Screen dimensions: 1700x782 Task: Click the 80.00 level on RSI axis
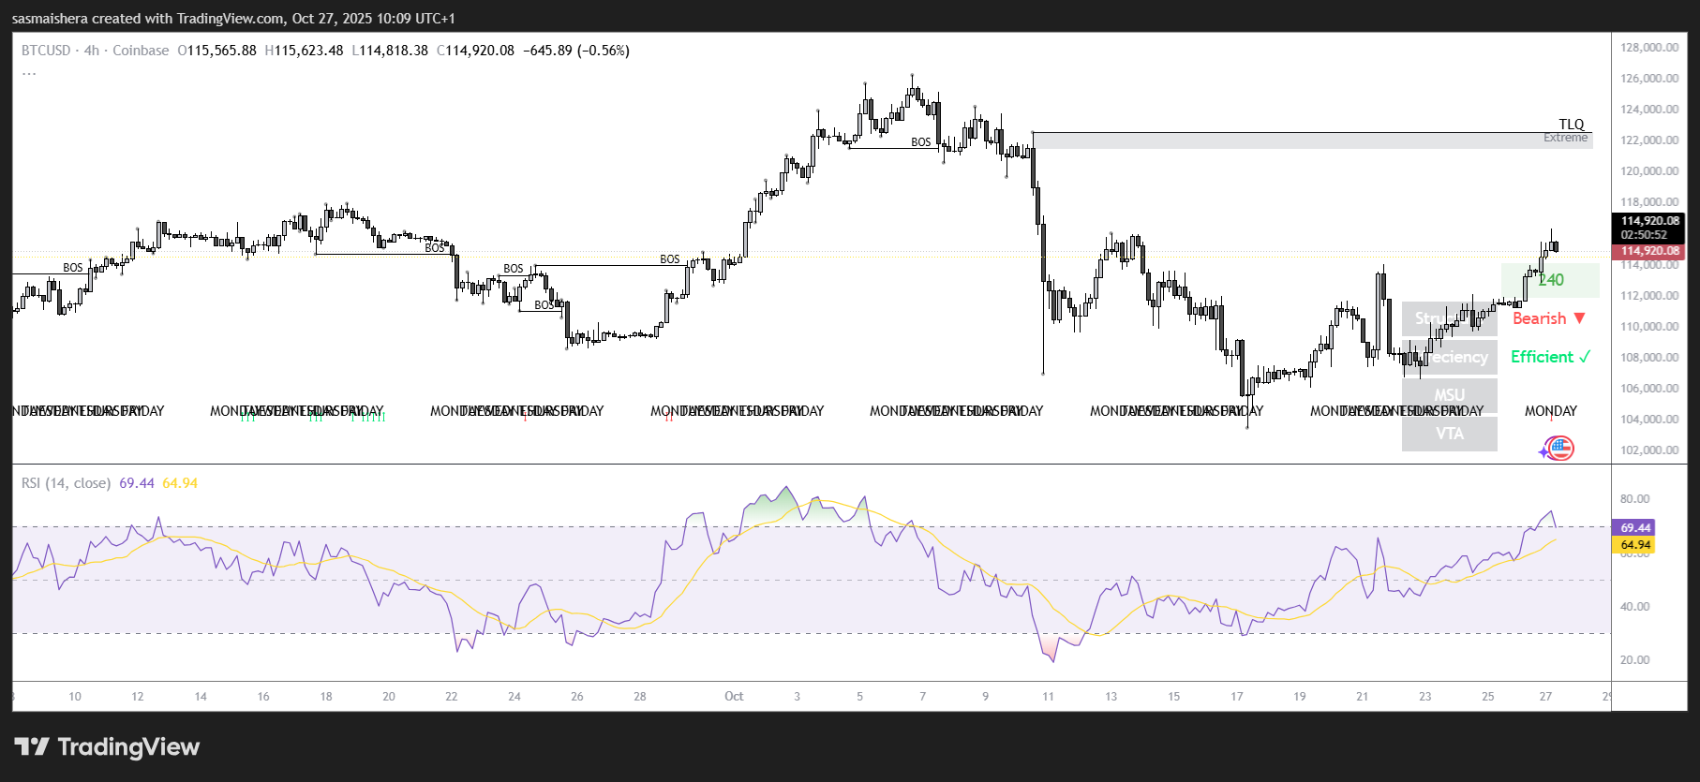[x=1634, y=499]
